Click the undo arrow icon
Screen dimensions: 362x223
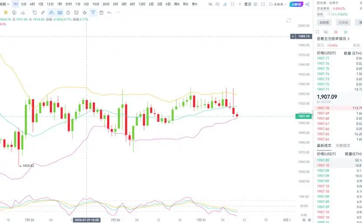click(x=109, y=13)
